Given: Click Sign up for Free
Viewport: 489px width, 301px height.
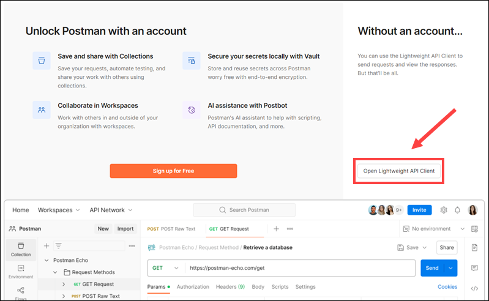Looking at the screenshot, I should click(x=173, y=171).
